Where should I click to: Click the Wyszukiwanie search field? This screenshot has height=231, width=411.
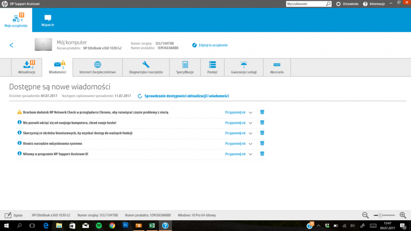click(x=305, y=4)
